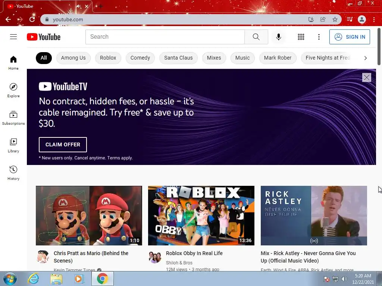Viewport: 382px width, 286px height.
Task: Open Rick Astley mix thumbnail
Action: pos(314,216)
